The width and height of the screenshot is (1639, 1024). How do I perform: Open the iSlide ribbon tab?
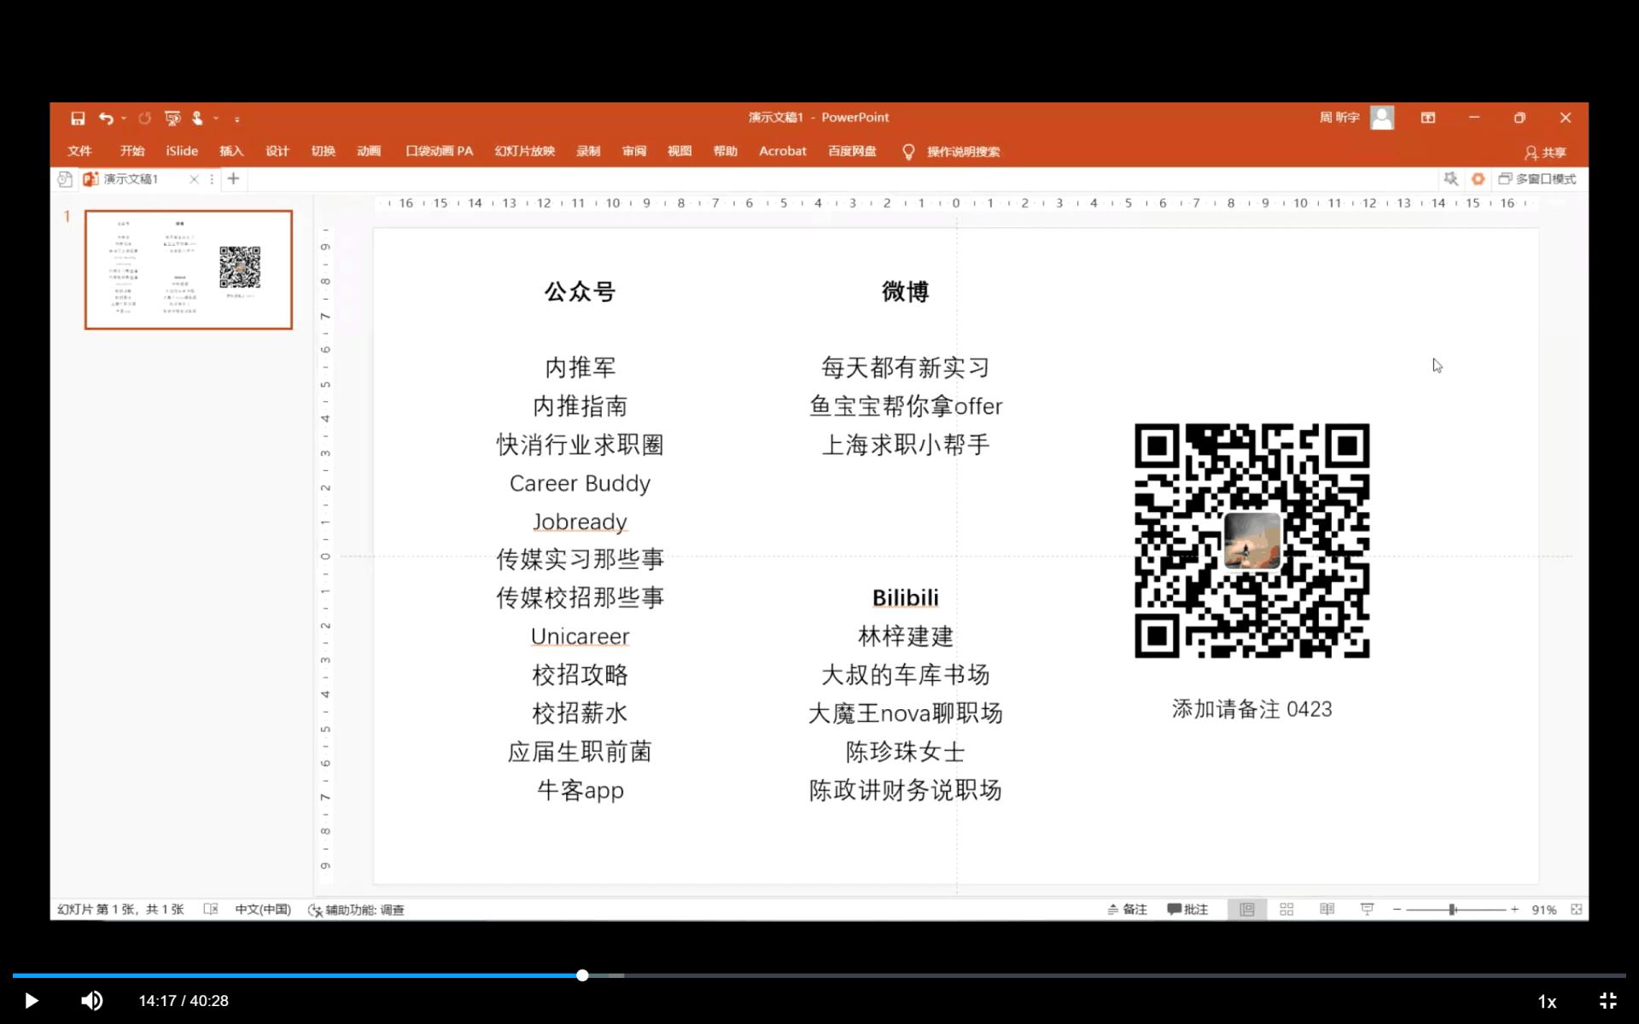click(x=182, y=151)
